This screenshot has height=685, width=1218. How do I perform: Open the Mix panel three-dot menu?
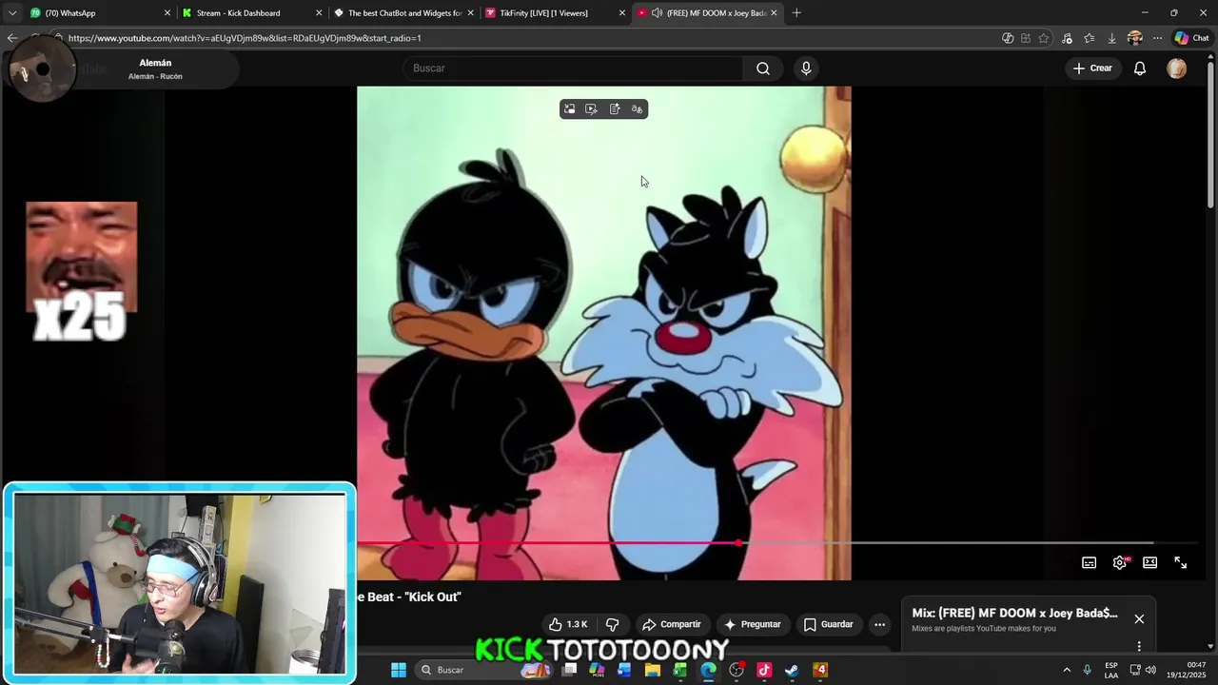point(1139,646)
